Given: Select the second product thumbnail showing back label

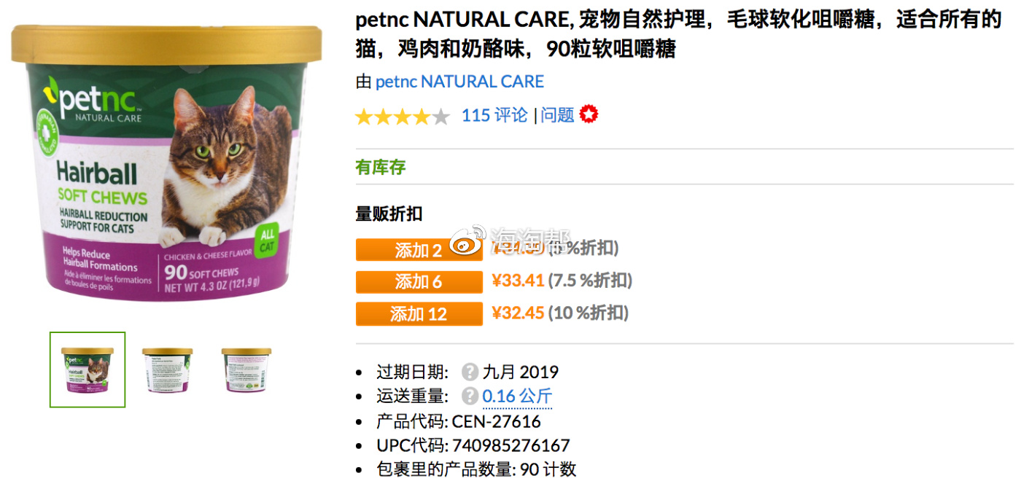Looking at the screenshot, I should point(168,369).
